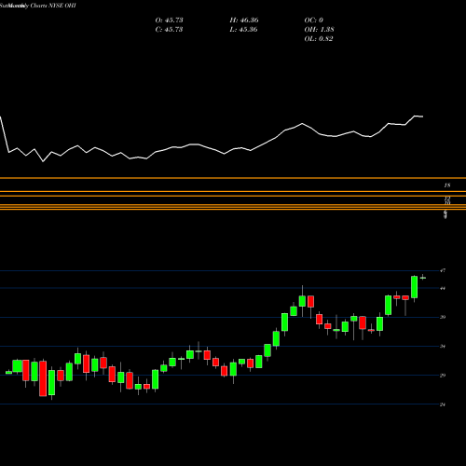Select the last small doji candle on the right
This screenshot has width=466, height=466.
[423, 278]
